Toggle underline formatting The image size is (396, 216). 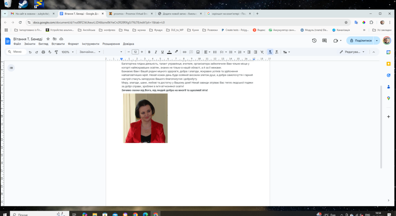click(x=162, y=52)
